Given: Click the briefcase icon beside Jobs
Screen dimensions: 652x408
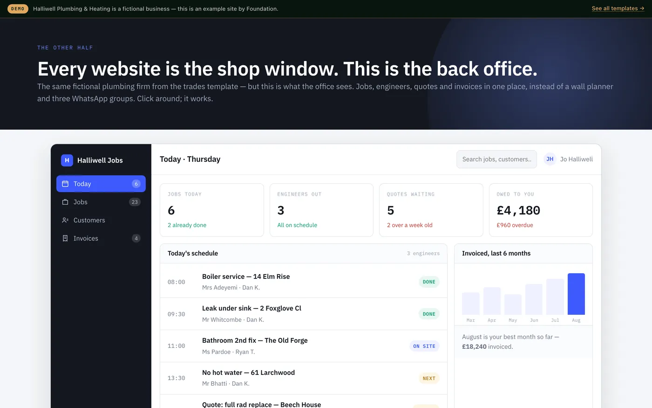Looking at the screenshot, I should tap(65, 202).
